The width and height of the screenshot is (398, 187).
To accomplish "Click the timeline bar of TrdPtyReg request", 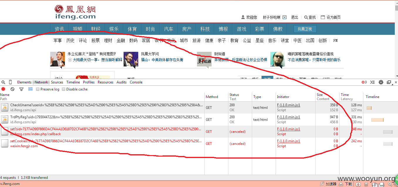I will point(377,120).
